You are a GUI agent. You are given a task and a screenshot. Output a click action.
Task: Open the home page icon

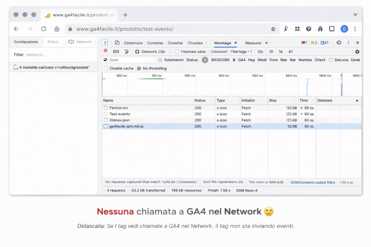tap(57, 29)
